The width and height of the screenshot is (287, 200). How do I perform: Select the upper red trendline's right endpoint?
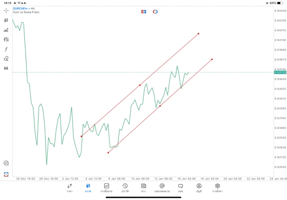tap(198, 34)
